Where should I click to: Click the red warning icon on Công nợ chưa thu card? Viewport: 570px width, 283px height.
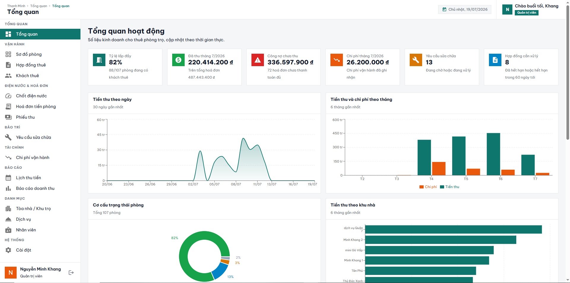click(258, 60)
